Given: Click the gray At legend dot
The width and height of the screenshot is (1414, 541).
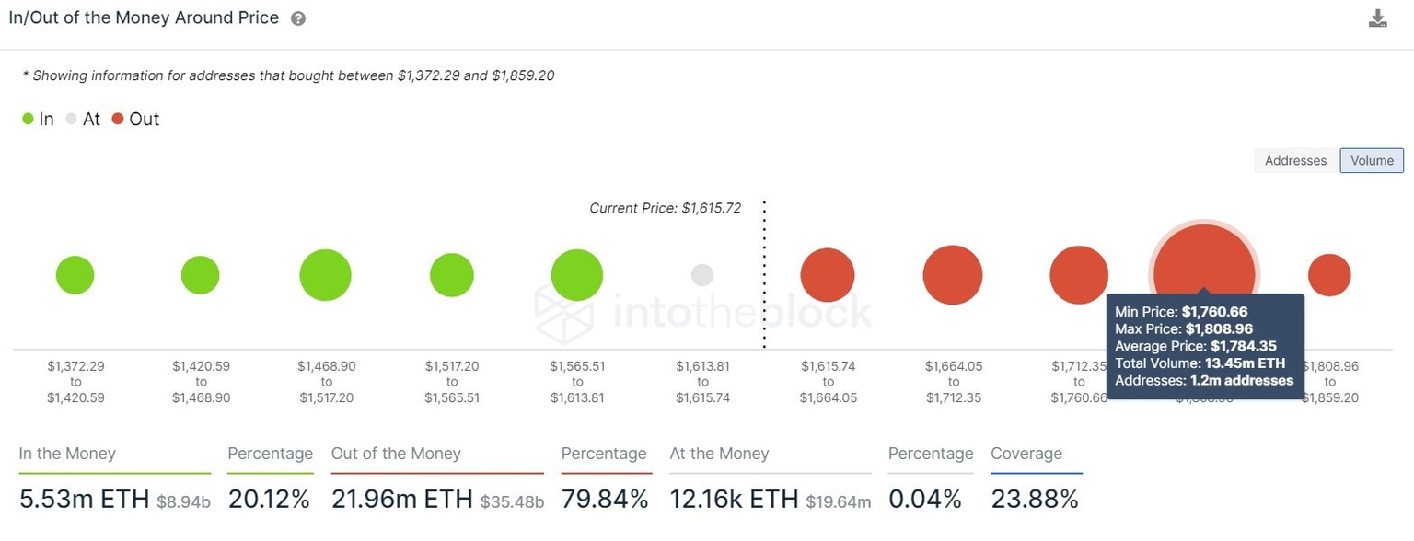Looking at the screenshot, I should (70, 119).
